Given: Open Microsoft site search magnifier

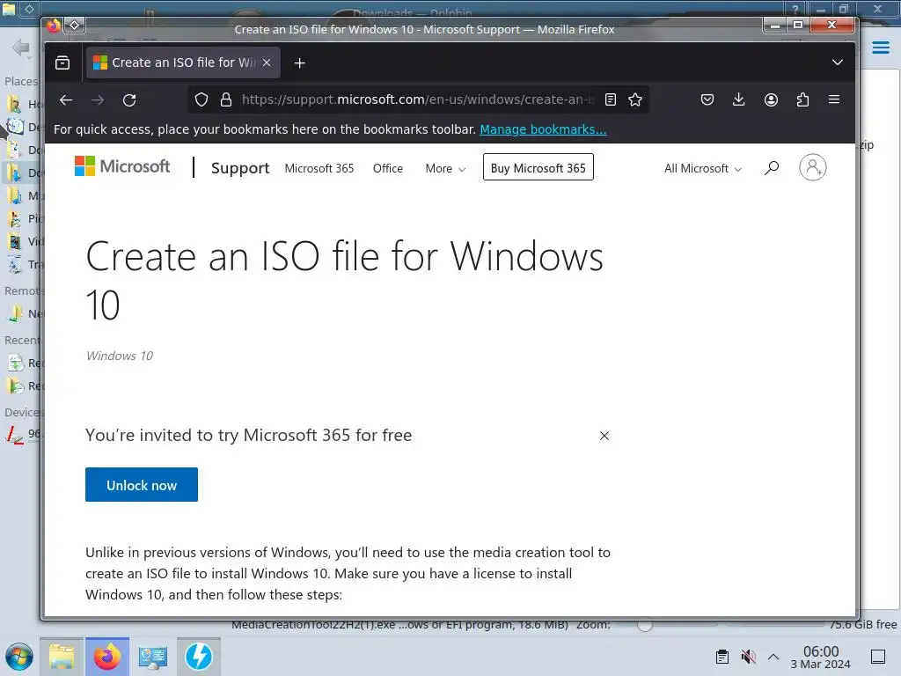Looking at the screenshot, I should pos(772,168).
